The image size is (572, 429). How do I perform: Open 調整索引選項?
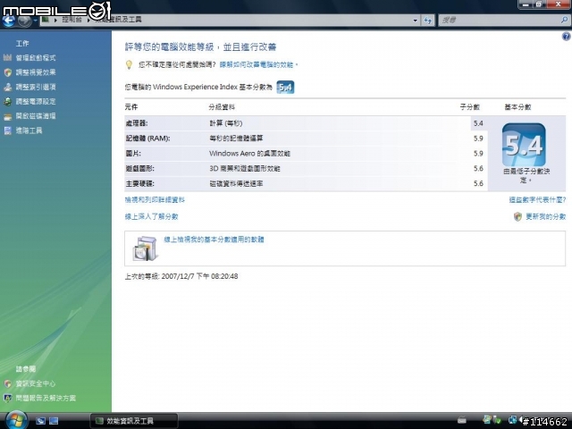[x=36, y=87]
